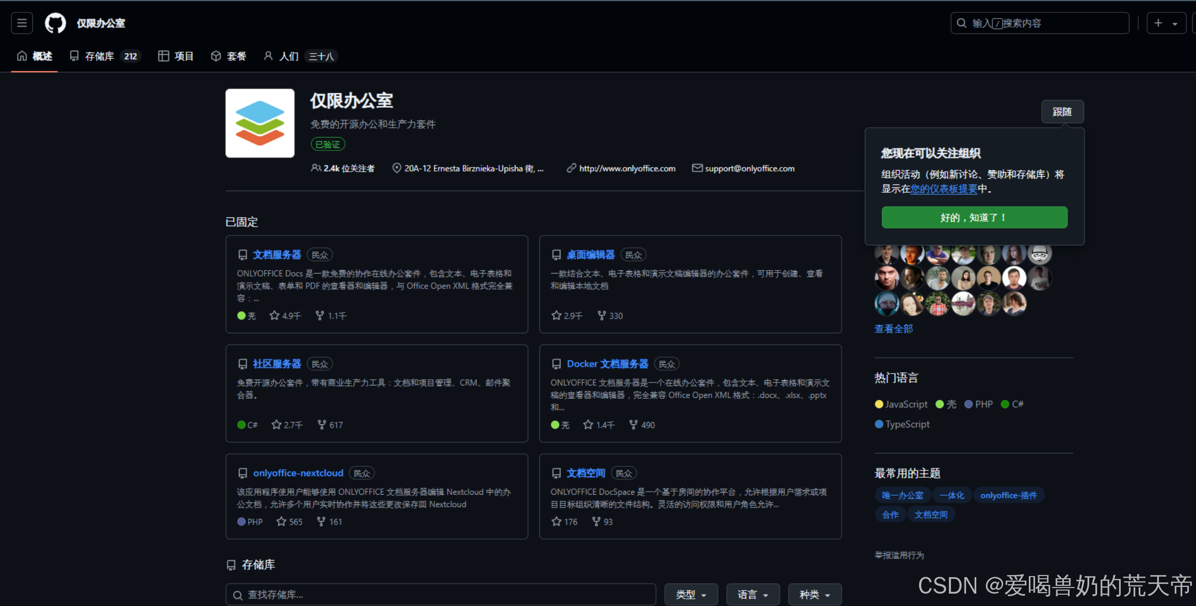
Task: Click the 一体化 topic tag
Action: [952, 495]
